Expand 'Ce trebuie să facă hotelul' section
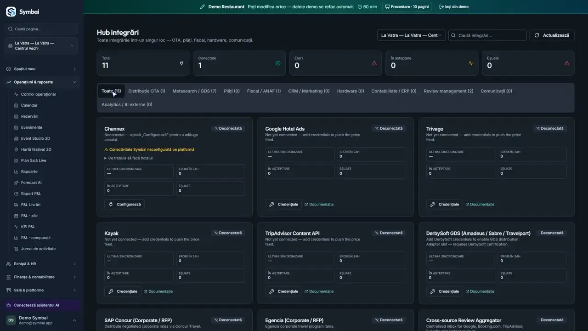The height and width of the screenshot is (331, 588). tap(129, 158)
